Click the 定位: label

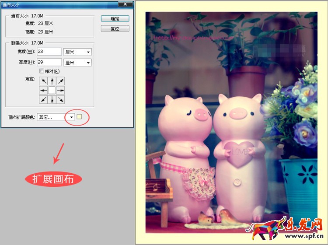(x=30, y=79)
